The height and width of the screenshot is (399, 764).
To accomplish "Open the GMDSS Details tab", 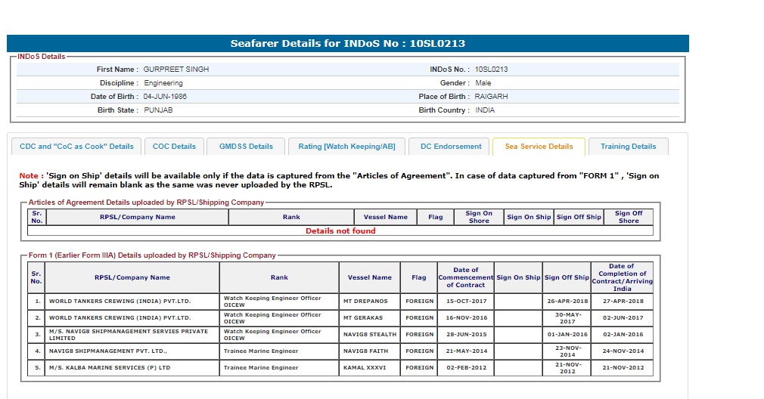I will click(246, 147).
